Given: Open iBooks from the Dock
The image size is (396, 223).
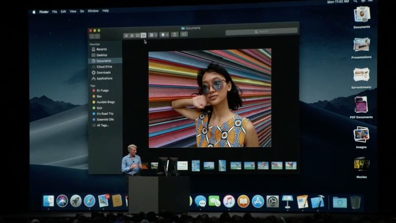Looking at the screenshot, I should tap(244, 201).
